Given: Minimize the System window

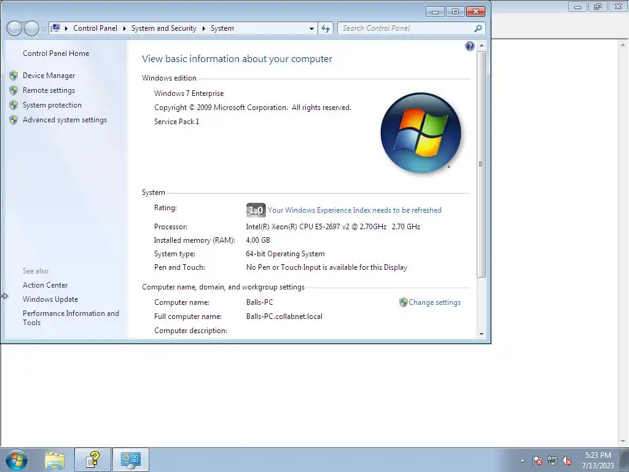Looking at the screenshot, I should click(436, 12).
